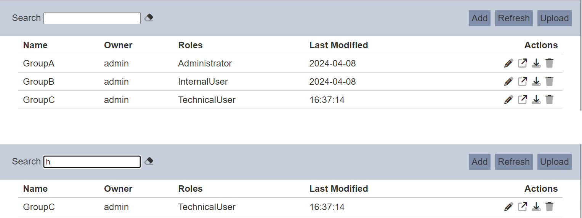Click the lower Refresh button
The height and width of the screenshot is (218, 582).
coord(514,162)
